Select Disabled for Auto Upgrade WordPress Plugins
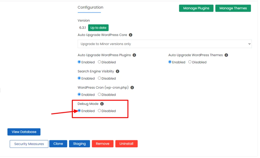The height and width of the screenshot is (158, 260). (x=99, y=62)
